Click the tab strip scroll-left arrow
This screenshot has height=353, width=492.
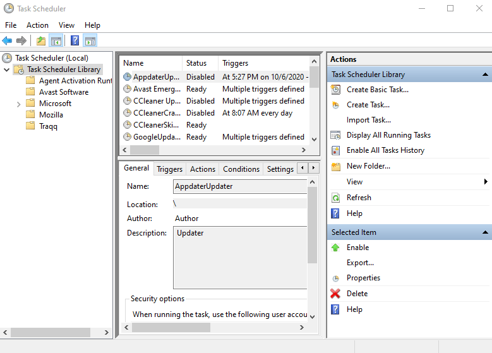[x=303, y=168]
